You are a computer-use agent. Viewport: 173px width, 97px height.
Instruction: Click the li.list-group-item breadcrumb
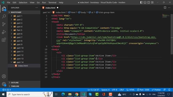pos(105,12)
